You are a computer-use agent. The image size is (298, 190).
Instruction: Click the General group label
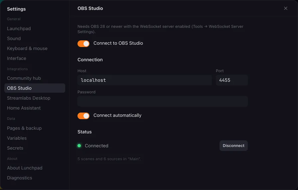tap(14, 19)
